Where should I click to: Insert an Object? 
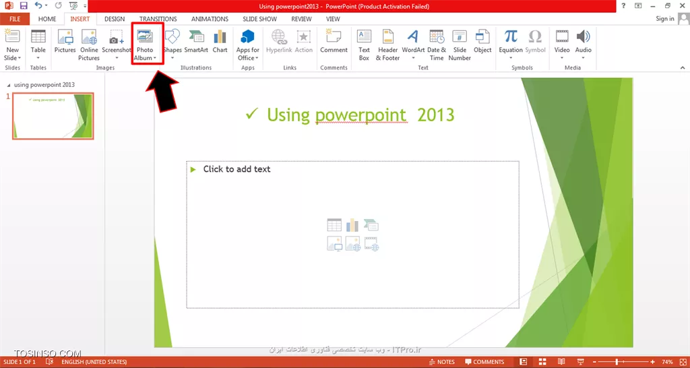coord(482,42)
